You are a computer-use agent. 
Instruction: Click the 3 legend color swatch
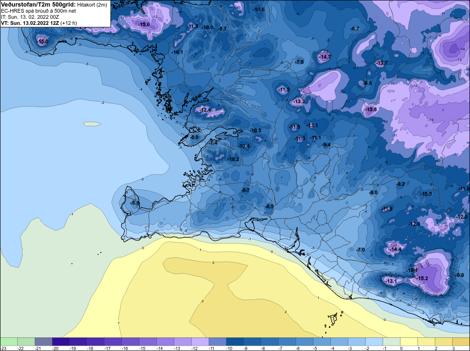pos(461,342)
